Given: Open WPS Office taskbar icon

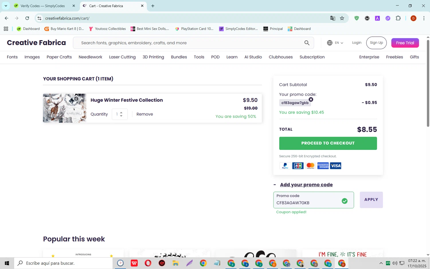Looking at the screenshot, I should point(134,263).
